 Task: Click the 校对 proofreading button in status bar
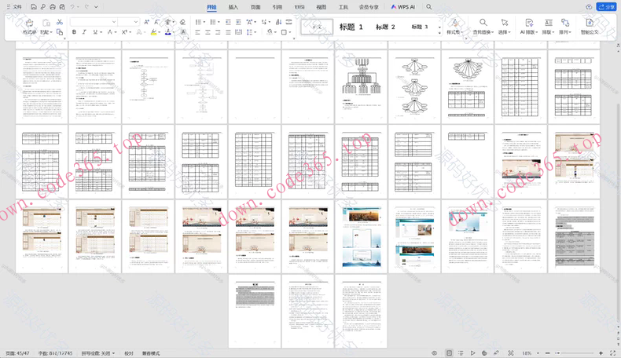[129, 353]
